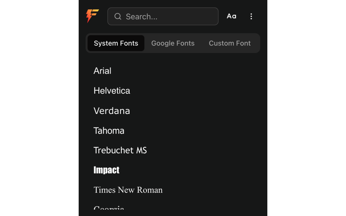Click the magnifying glass search icon
Screen dimensions: 346x216
(118, 16)
